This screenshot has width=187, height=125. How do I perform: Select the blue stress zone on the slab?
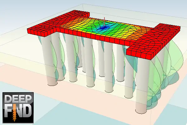tap(104, 27)
